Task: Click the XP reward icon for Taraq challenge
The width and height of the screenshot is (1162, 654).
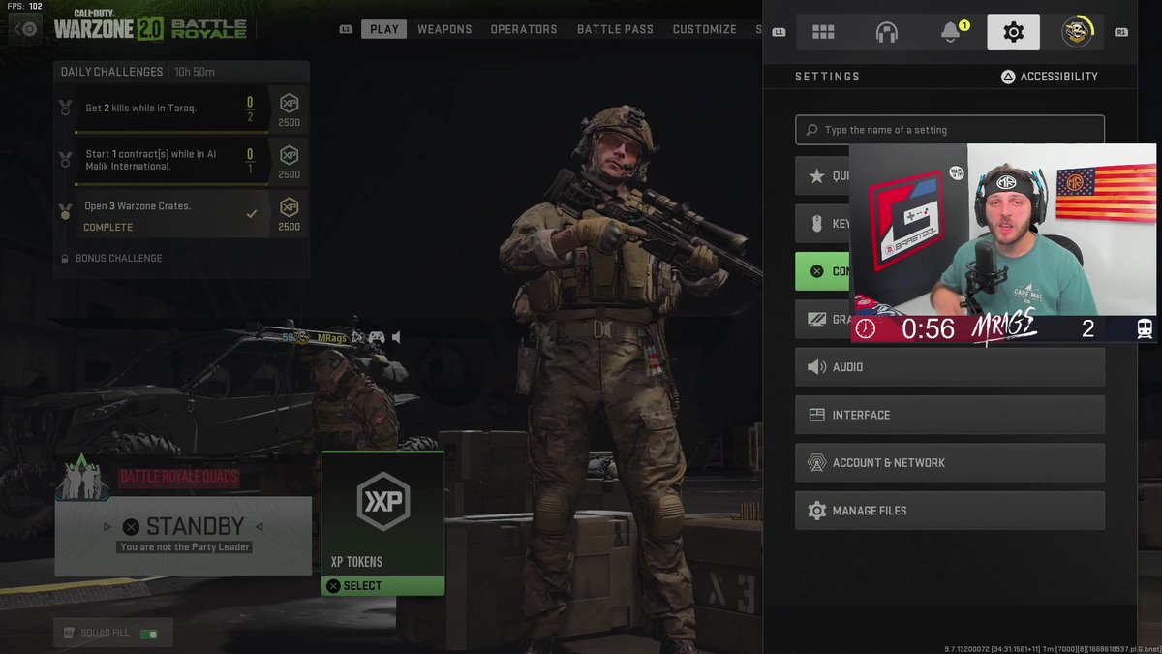Action: [x=289, y=103]
